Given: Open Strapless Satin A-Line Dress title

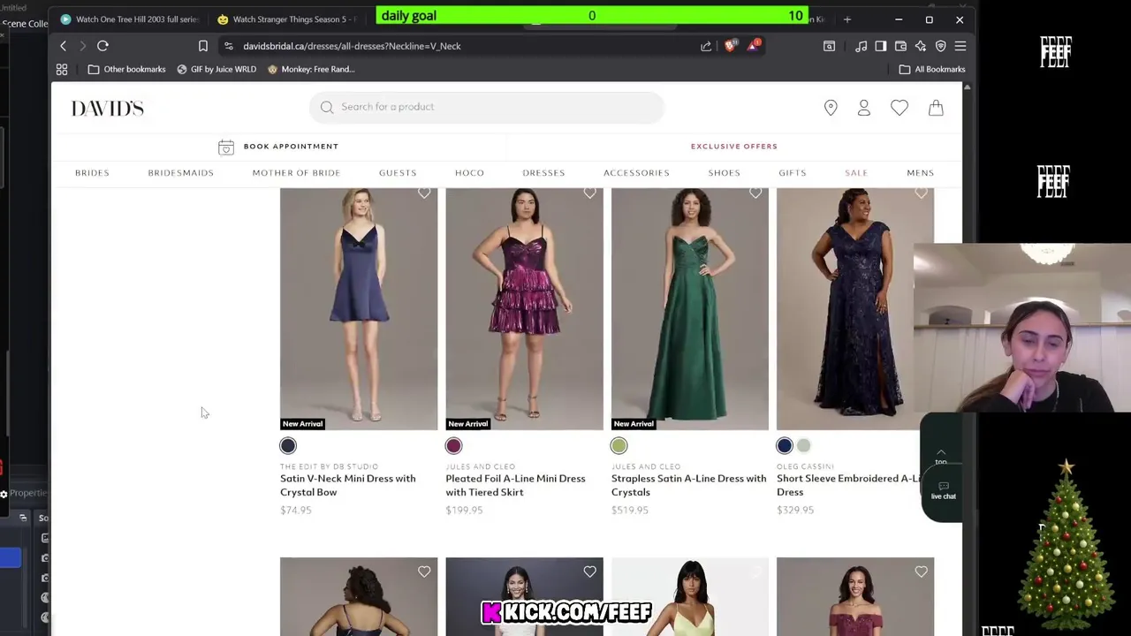Looking at the screenshot, I should coord(688,485).
